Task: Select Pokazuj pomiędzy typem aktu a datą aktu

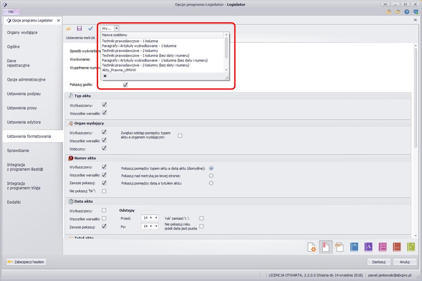Action: tap(211, 168)
